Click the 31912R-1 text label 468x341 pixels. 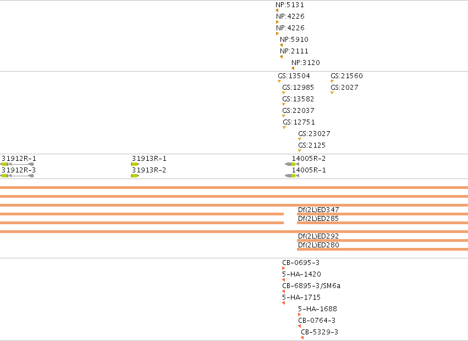pos(19,159)
